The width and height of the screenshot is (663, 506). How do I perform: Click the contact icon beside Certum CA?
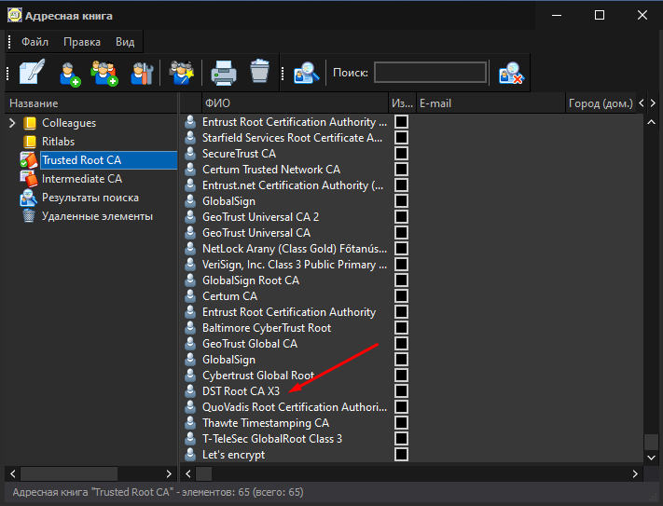[x=191, y=296]
